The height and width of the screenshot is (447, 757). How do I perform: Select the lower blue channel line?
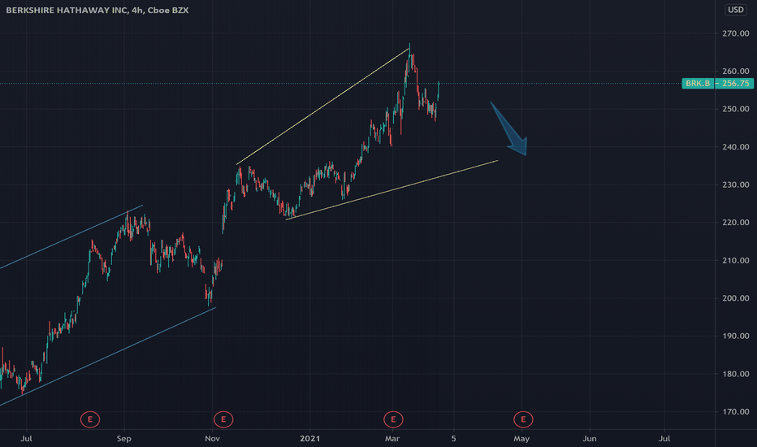(x=108, y=356)
